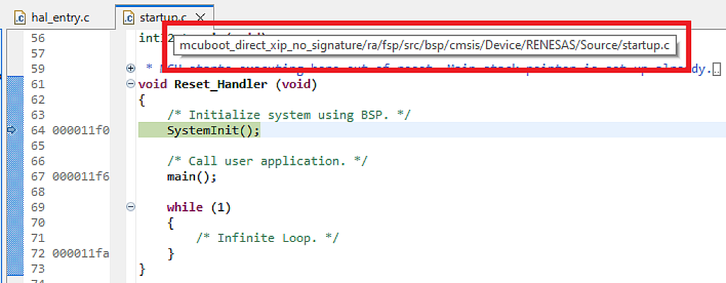
Task: Click the instruction pointer arrow at line 64
Action: click(x=11, y=131)
